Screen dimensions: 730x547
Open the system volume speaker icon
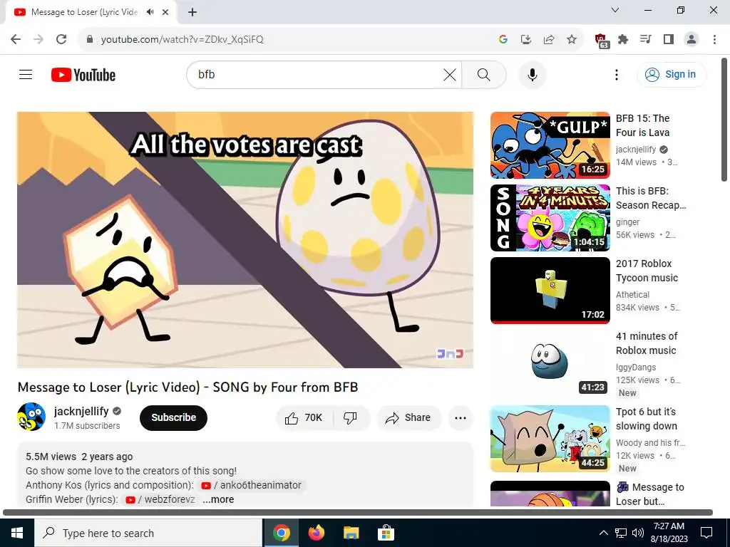click(x=638, y=533)
